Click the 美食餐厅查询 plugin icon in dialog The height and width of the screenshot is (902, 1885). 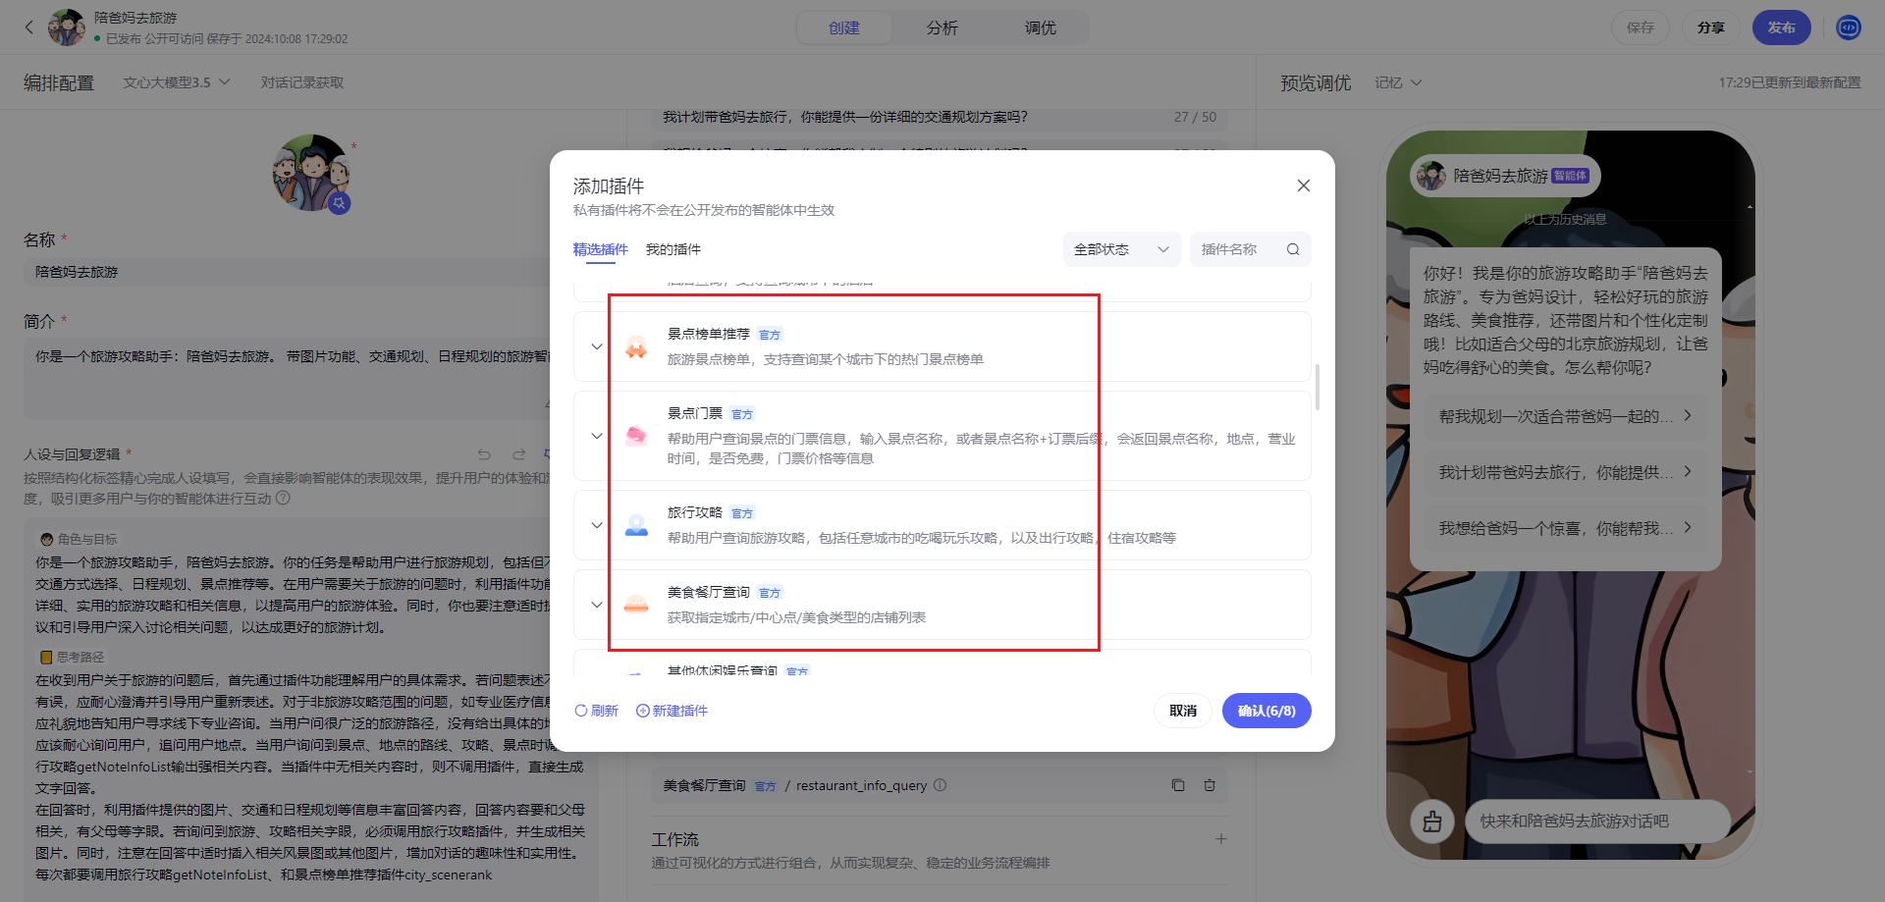coord(636,605)
